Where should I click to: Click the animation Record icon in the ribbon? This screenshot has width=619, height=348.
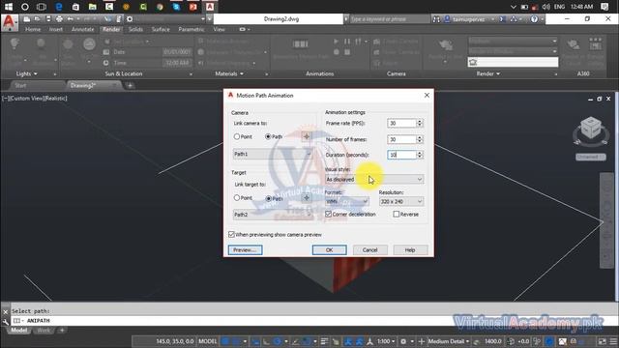[336, 51]
